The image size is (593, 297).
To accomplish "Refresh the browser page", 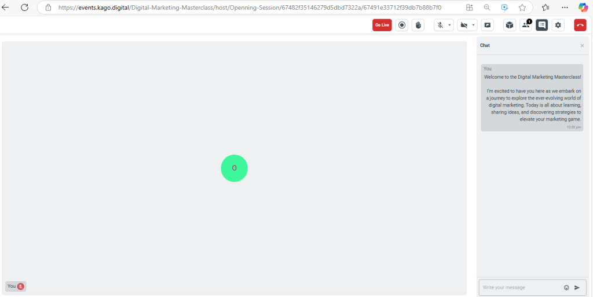I will pyautogui.click(x=25, y=8).
